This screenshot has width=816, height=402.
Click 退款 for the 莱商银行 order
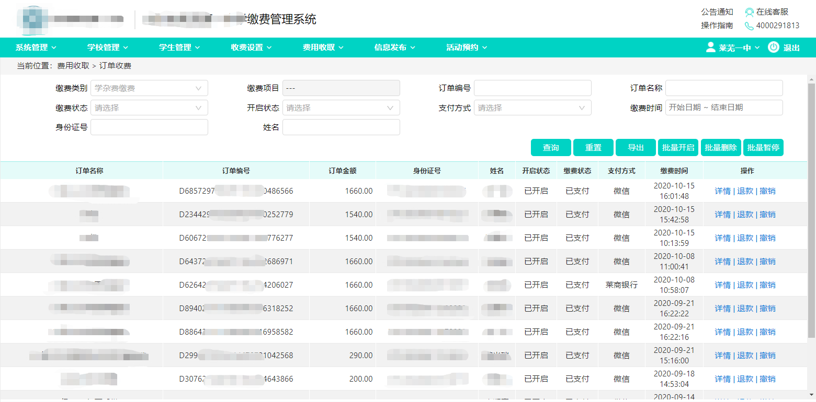click(745, 285)
